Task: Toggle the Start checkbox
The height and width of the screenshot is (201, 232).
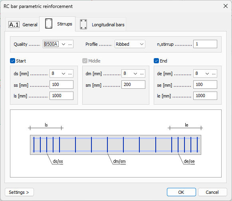Action: point(12,61)
